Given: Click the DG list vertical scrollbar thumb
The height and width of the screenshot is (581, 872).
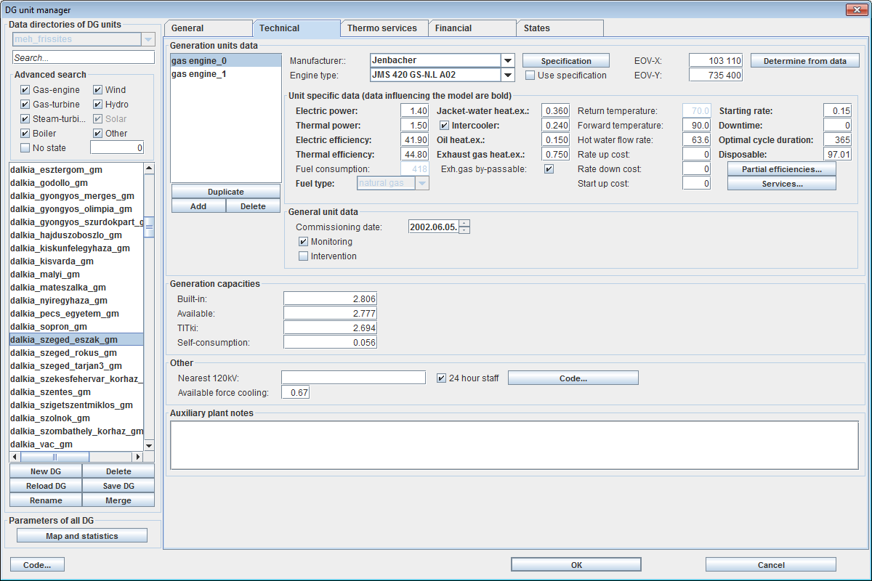Looking at the screenshot, I should click(149, 227).
